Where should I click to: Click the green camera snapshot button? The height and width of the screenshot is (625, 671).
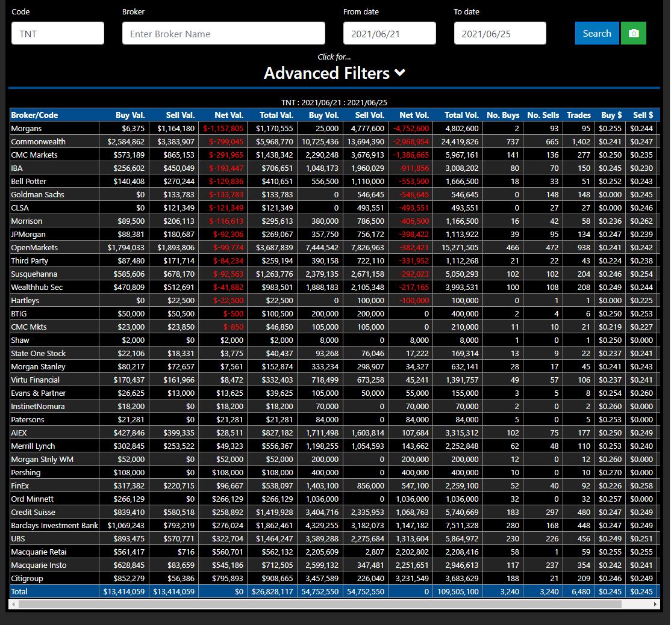(x=633, y=33)
